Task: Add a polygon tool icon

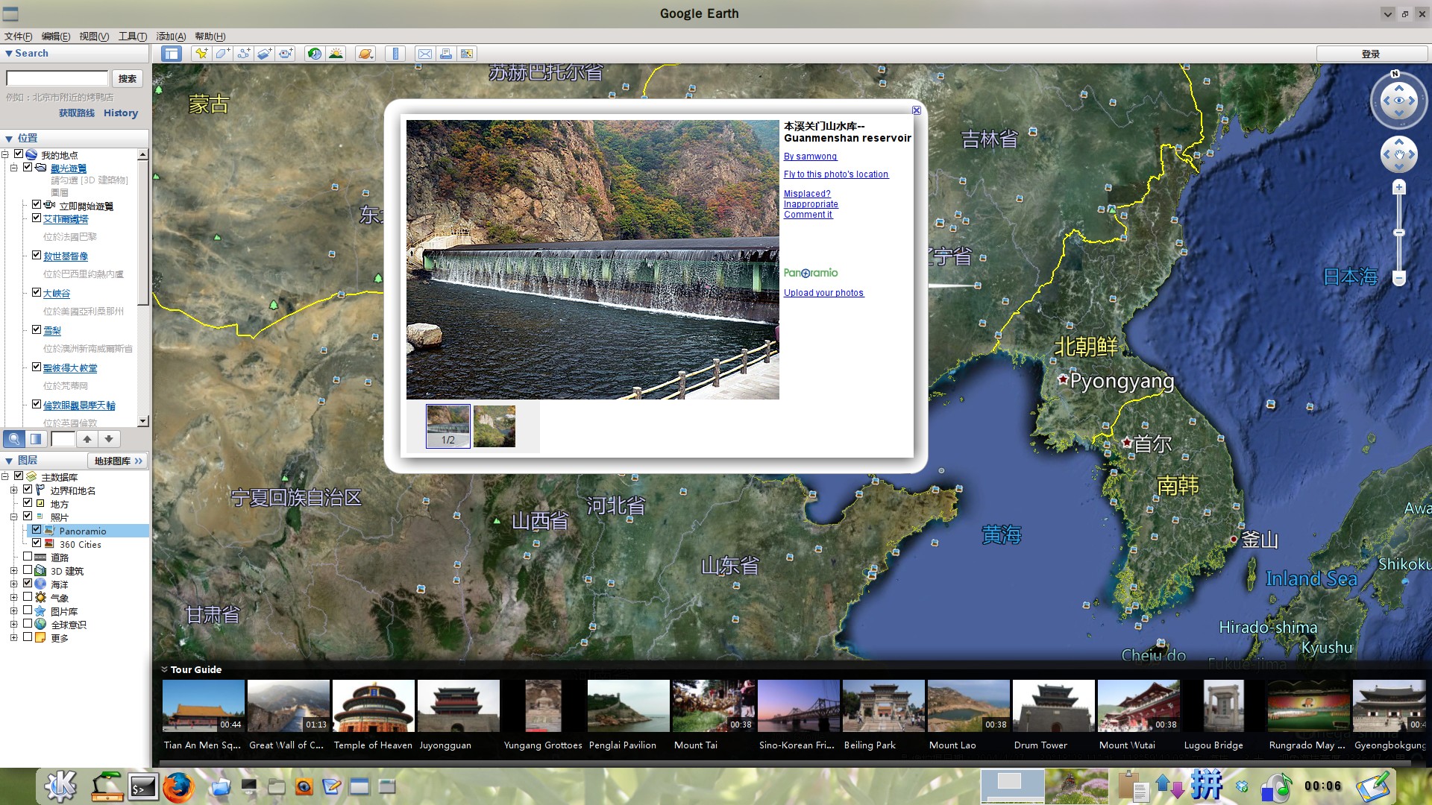Action: point(222,54)
